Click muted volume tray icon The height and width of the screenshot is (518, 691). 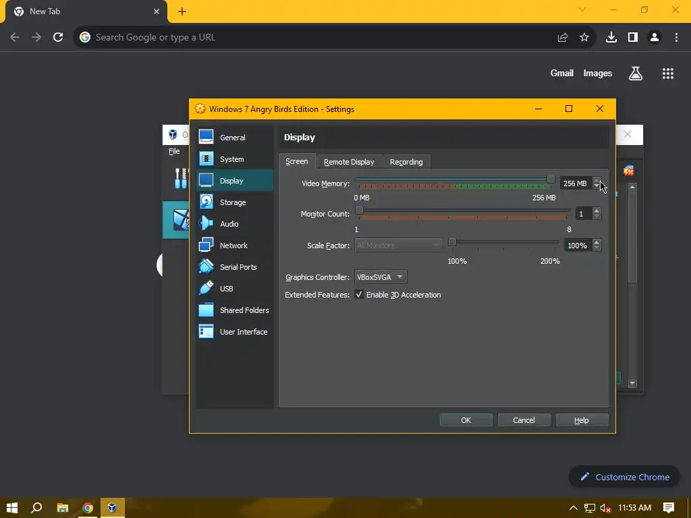tap(606, 508)
